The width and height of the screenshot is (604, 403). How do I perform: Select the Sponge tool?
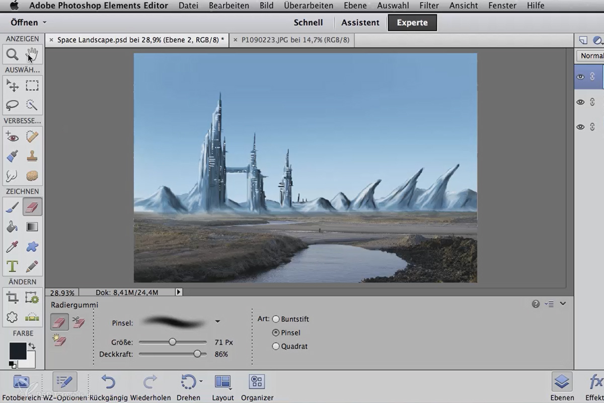pyautogui.click(x=32, y=176)
